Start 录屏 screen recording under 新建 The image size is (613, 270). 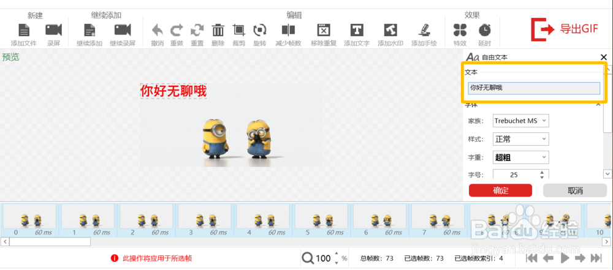[x=53, y=30]
